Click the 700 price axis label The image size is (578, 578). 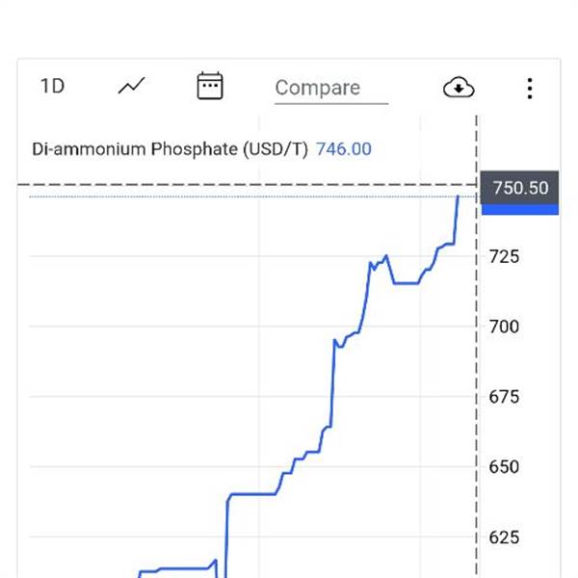click(504, 327)
